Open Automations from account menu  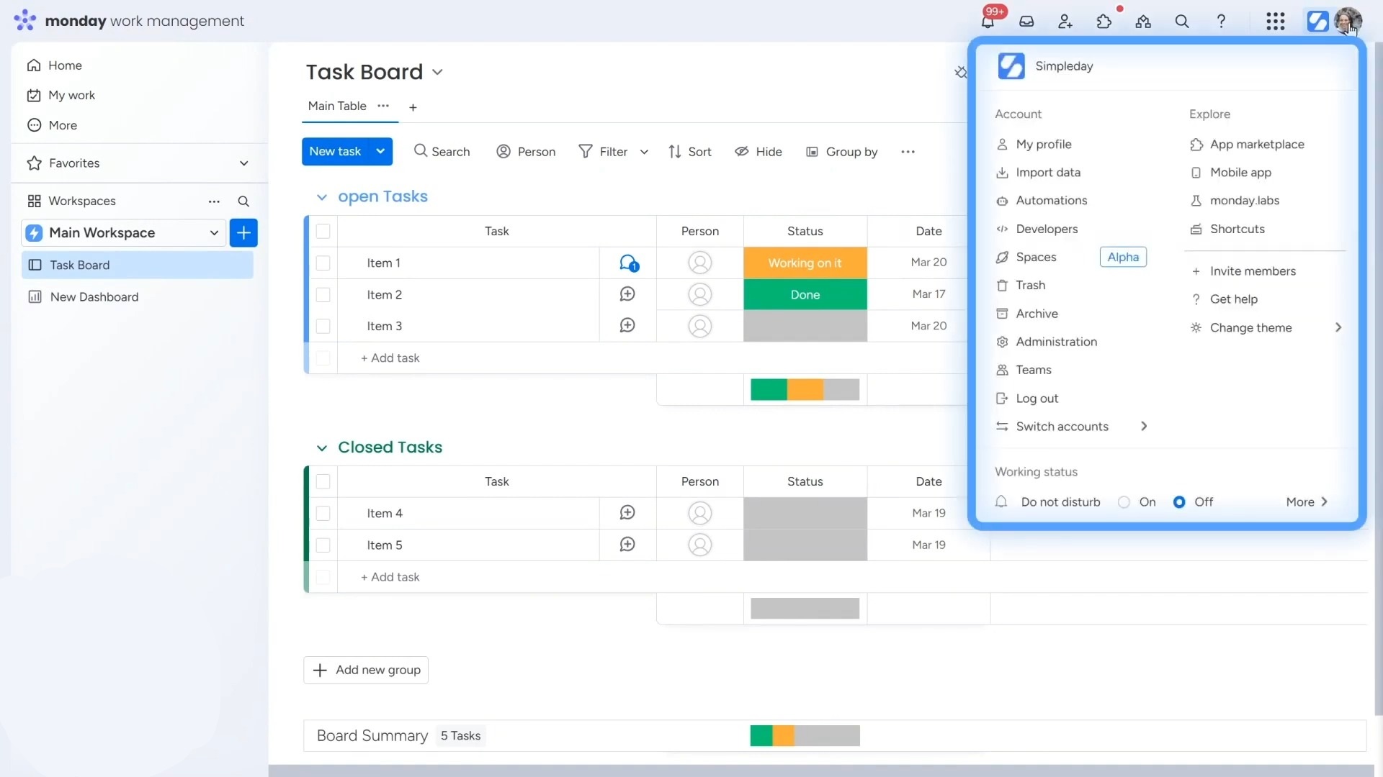pyautogui.click(x=1051, y=201)
